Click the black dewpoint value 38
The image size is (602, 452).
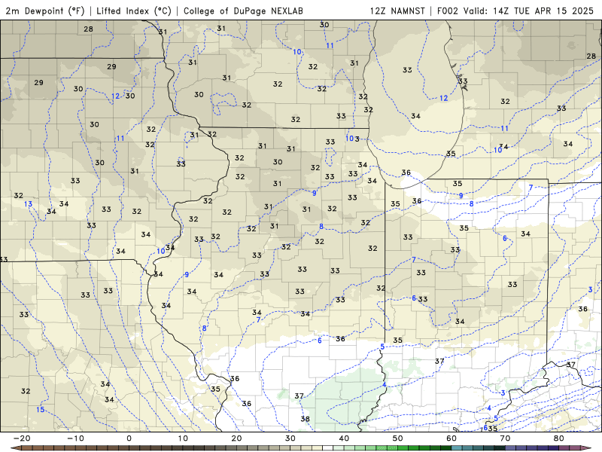[x=306, y=419]
